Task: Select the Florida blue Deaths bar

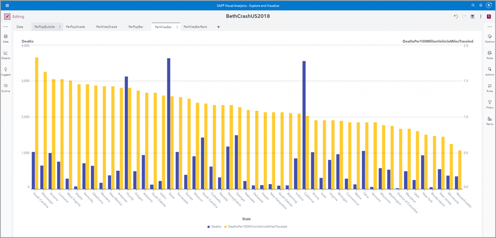Action: click(x=126, y=133)
